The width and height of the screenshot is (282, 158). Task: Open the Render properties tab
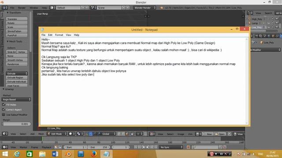click(x=256, y=36)
